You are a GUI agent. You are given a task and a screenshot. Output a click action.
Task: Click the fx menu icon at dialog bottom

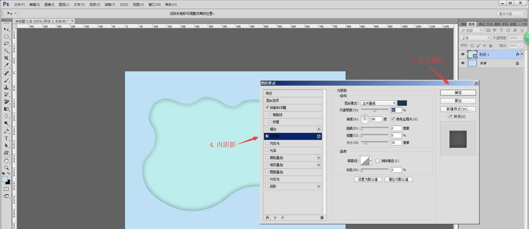click(268, 217)
